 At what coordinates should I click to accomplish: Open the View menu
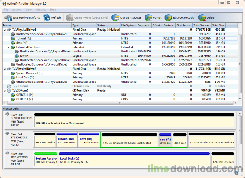(x=29, y=9)
